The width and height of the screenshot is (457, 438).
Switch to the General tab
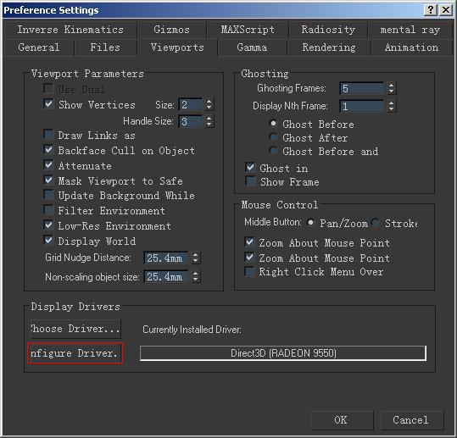39,47
